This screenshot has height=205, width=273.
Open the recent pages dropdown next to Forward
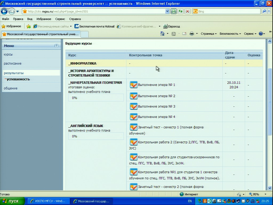[18, 11]
